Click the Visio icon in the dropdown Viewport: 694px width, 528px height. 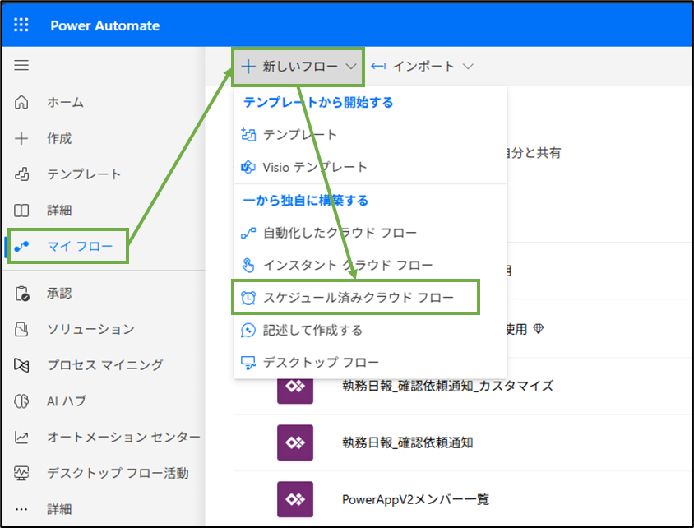[x=248, y=167]
